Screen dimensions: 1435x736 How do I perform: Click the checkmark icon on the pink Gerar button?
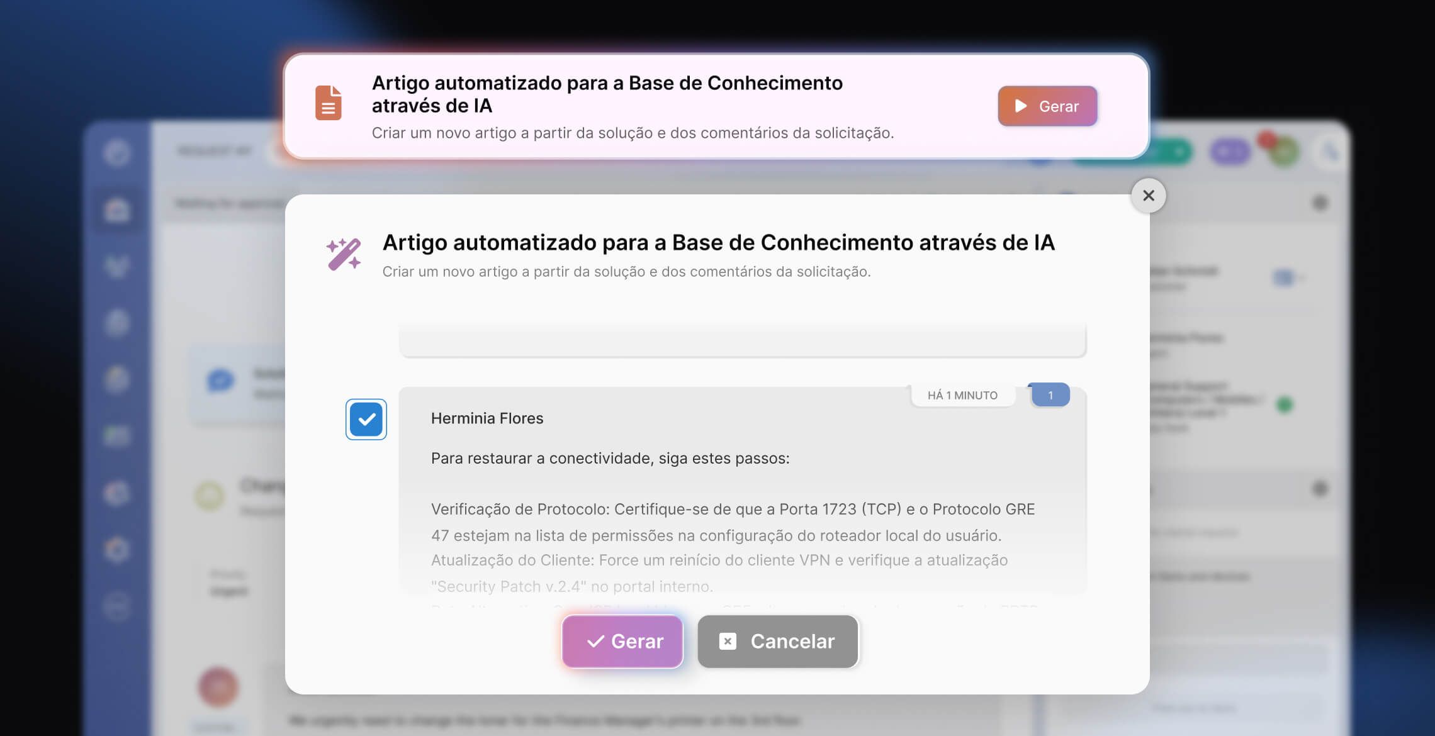(x=594, y=641)
